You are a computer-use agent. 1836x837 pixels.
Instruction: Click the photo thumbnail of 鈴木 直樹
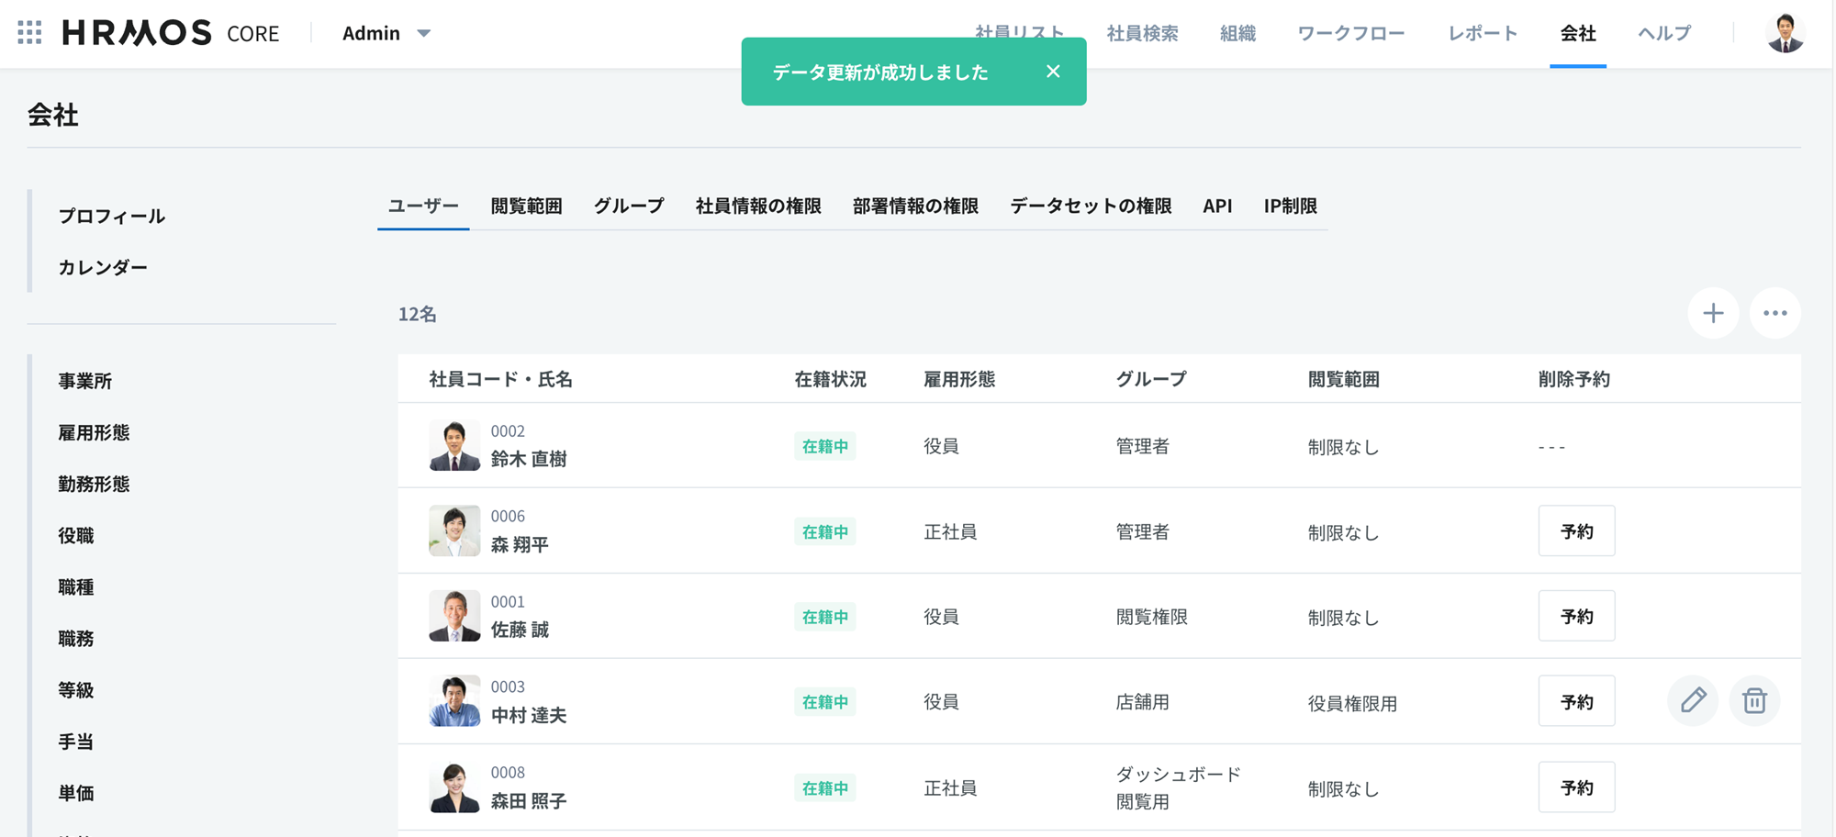(x=454, y=446)
